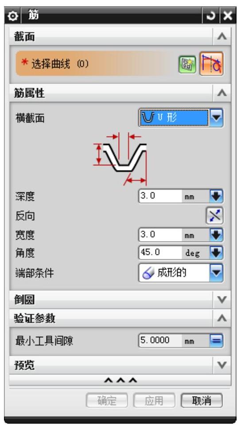Open the end condition 成形的 dropdown
This screenshot has width=241, height=425.
click(181, 273)
